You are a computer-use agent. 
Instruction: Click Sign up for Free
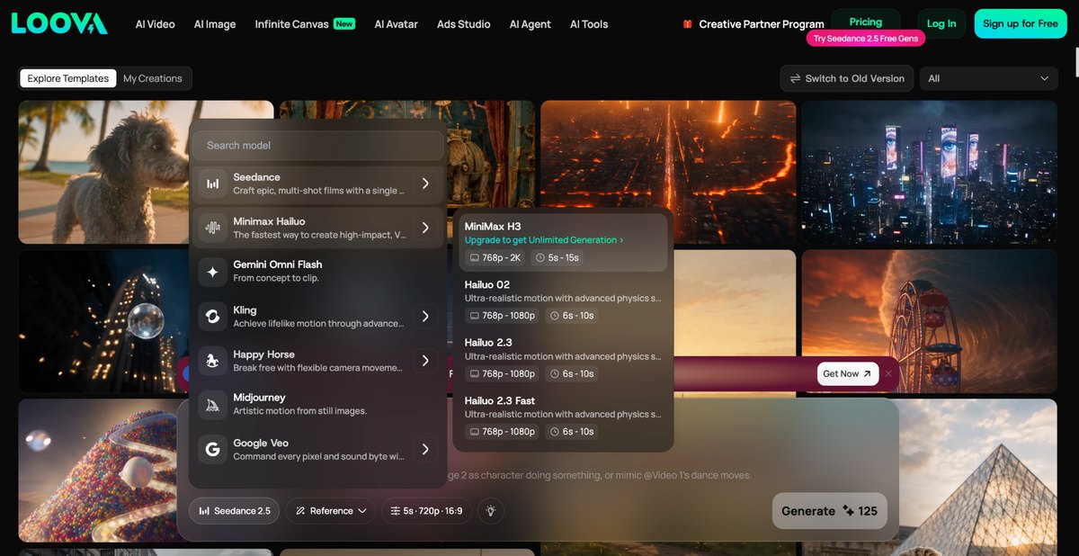[1021, 23]
